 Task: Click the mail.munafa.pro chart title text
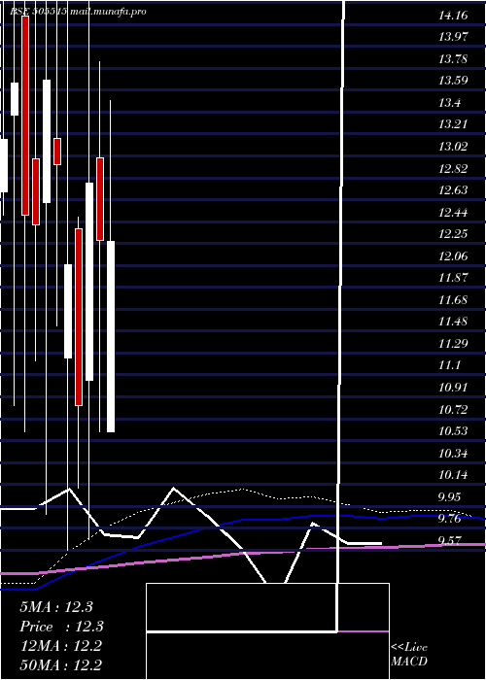point(108,12)
